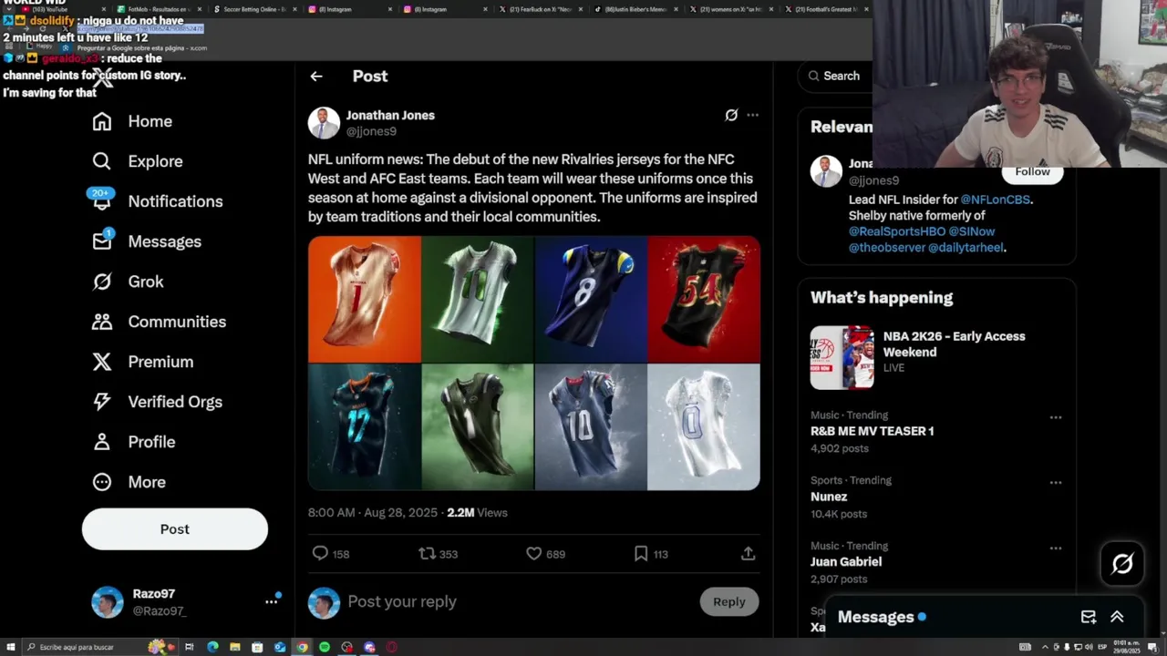The height and width of the screenshot is (656, 1167).
Task: Open the @SINow link
Action: click(972, 231)
